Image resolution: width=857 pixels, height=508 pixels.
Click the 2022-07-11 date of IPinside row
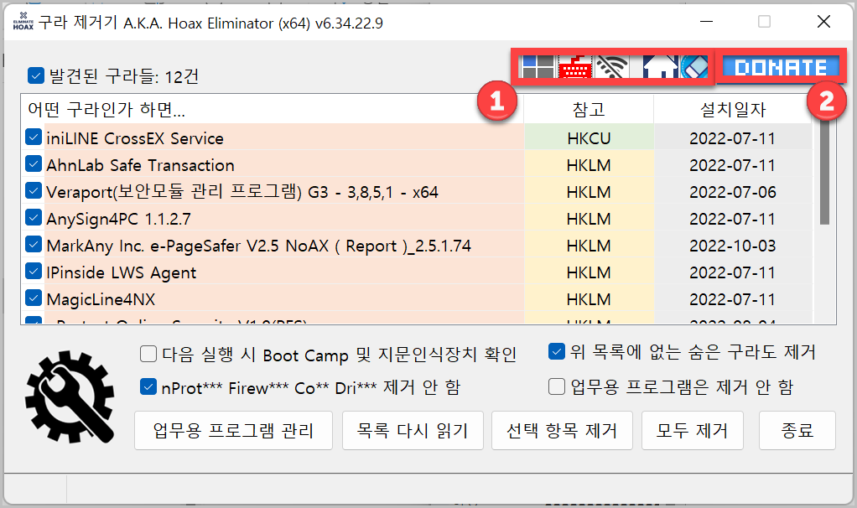point(732,272)
